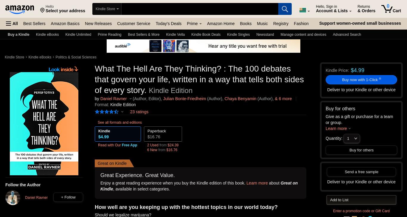
Task: Click the Audible banner ad
Action: [x=203, y=46]
